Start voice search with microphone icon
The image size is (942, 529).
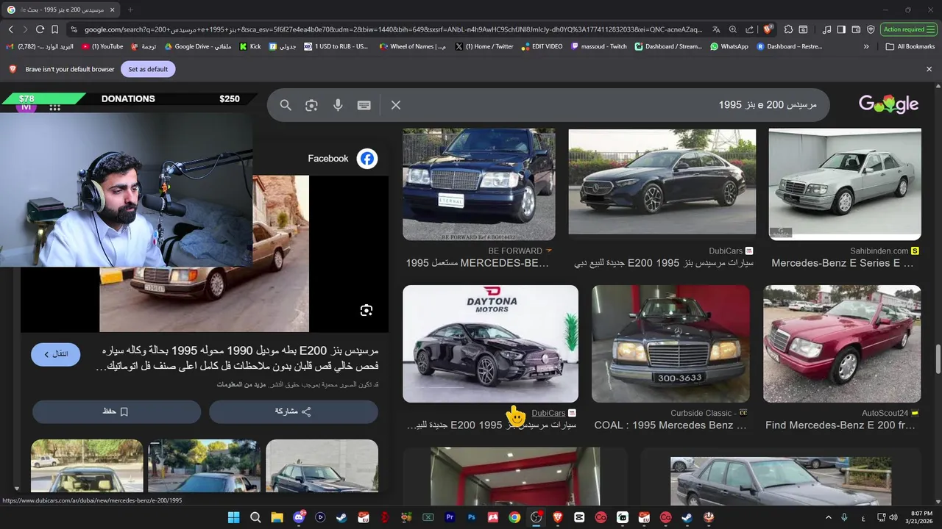[x=338, y=105]
